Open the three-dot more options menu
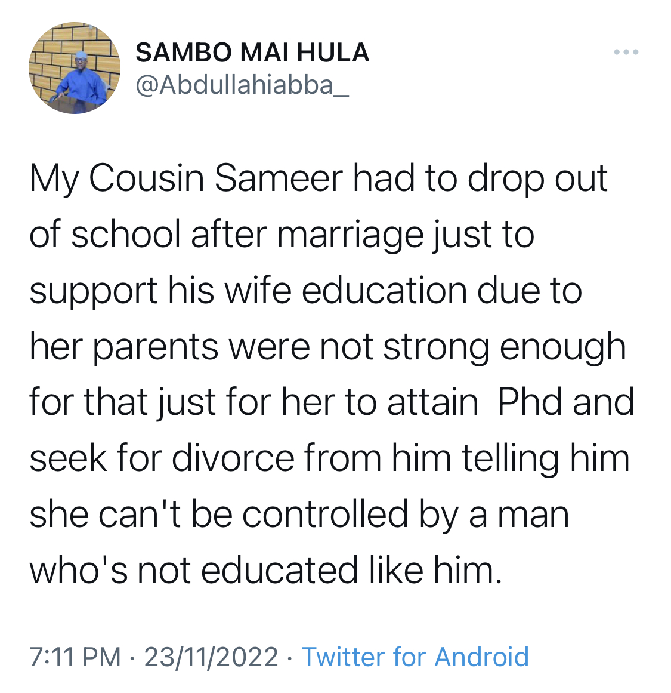Screen dimensions: 671x693 pos(626,52)
